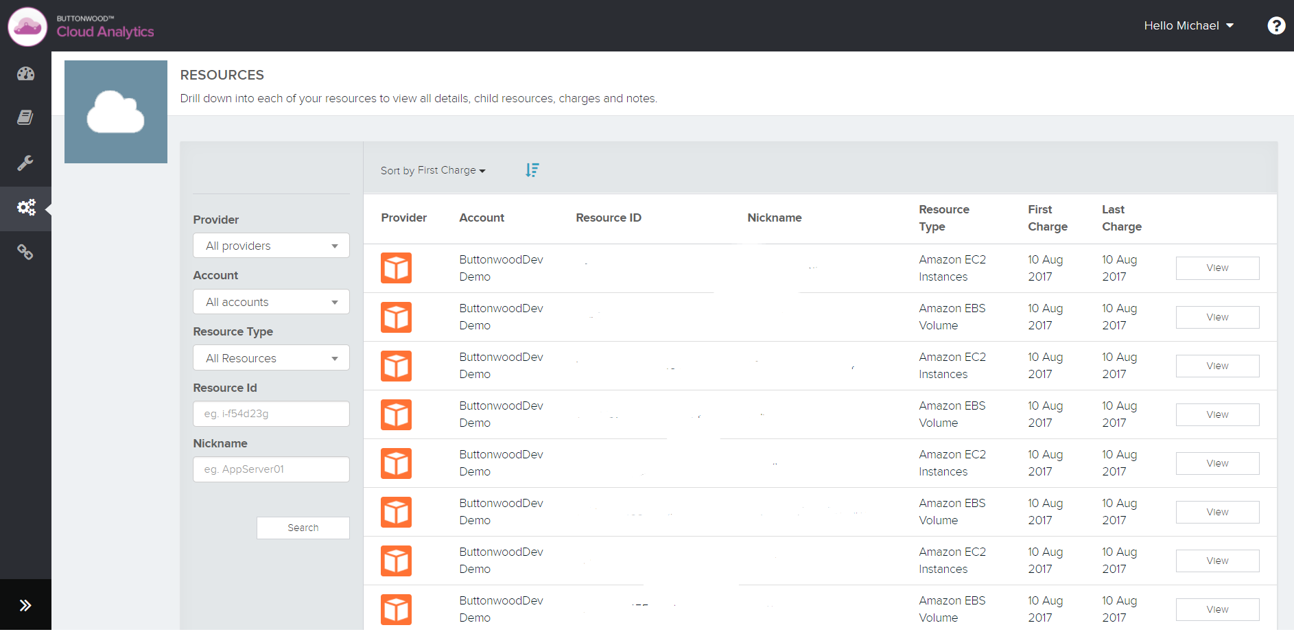Screen dimensions: 1294x634
Task: Click View for second EC2 Instances row
Action: pos(1217,366)
